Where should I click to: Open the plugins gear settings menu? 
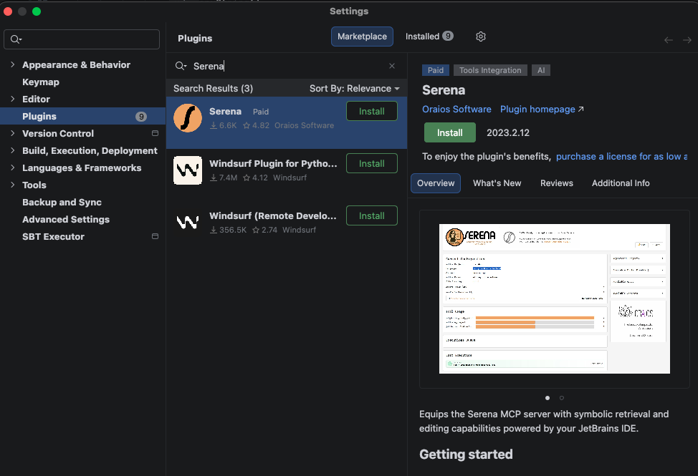(x=481, y=37)
